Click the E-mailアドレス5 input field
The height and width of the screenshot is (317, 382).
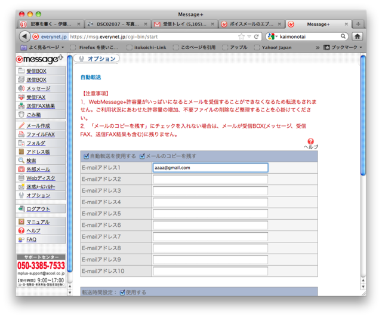tap(211, 214)
